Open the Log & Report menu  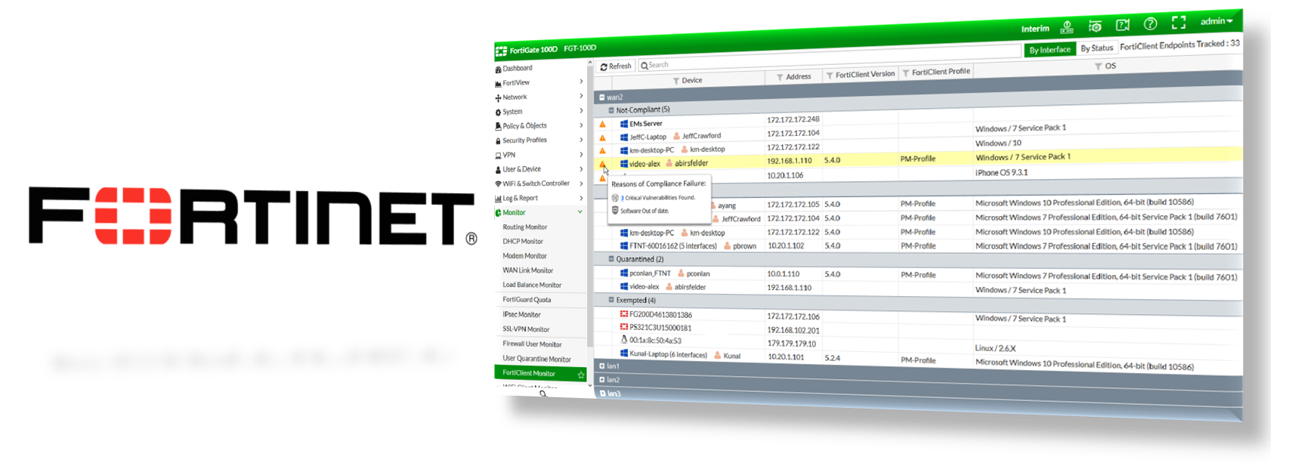click(x=539, y=199)
